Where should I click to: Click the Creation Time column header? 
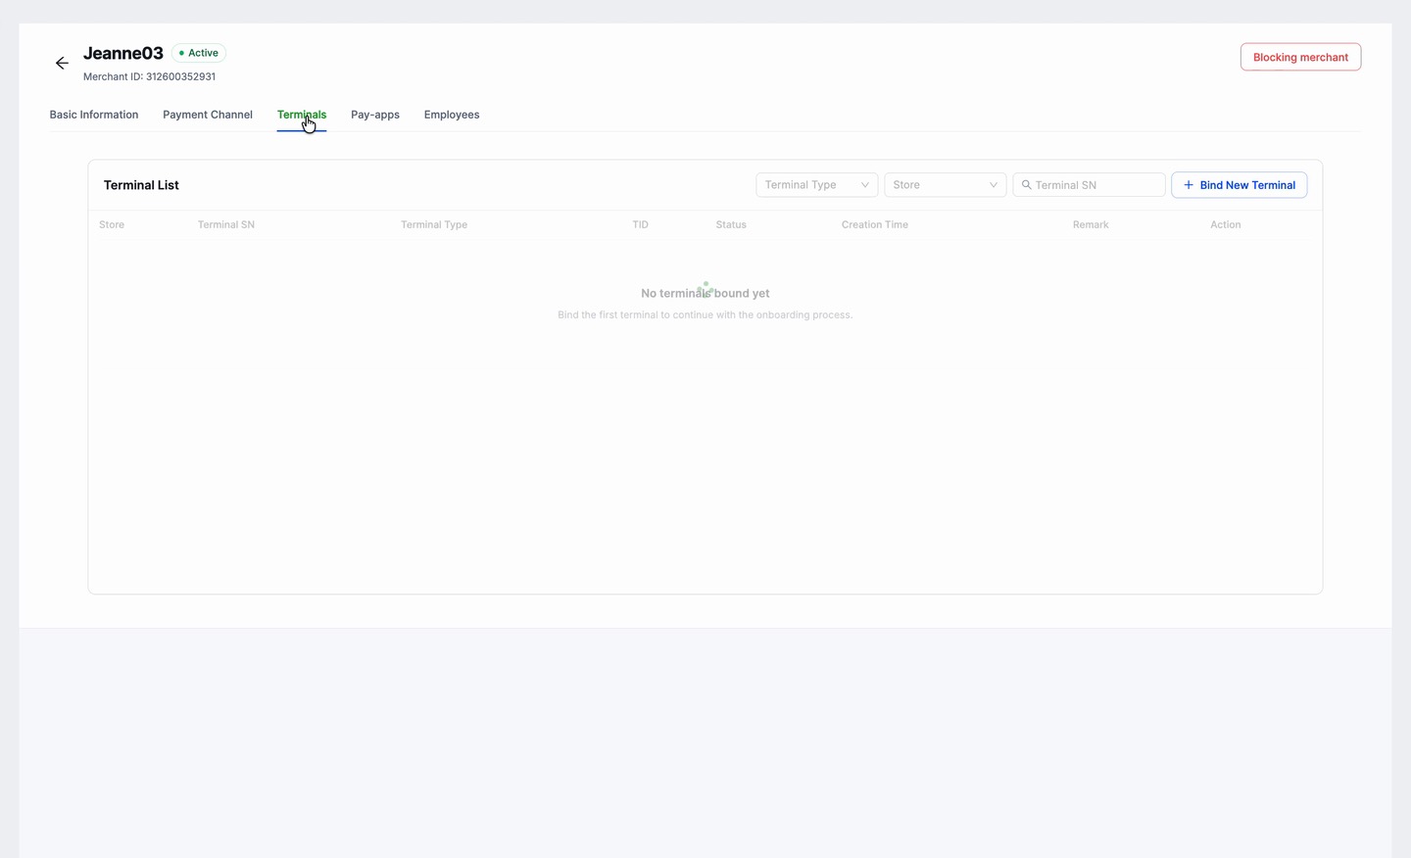[x=875, y=224]
